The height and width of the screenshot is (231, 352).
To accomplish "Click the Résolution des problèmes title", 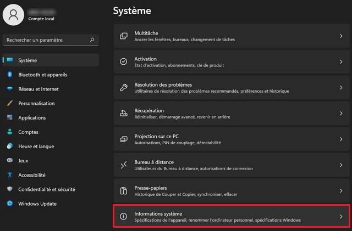I will (x=163, y=85).
